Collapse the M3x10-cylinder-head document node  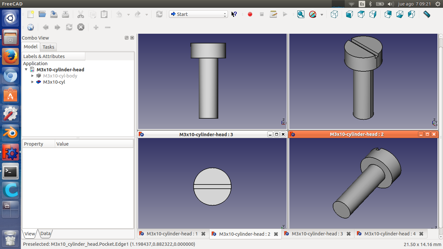click(x=26, y=70)
